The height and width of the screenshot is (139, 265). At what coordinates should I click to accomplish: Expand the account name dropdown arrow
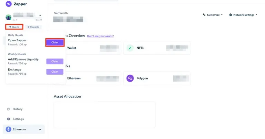point(40,15)
